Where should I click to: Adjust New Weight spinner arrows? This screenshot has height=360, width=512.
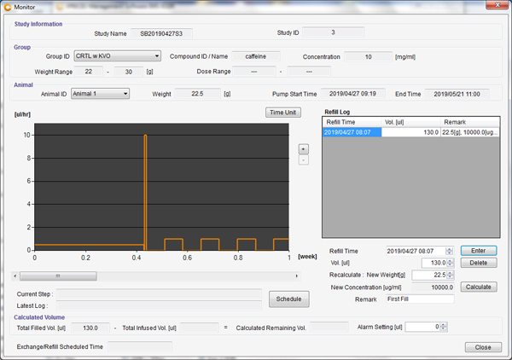click(450, 275)
